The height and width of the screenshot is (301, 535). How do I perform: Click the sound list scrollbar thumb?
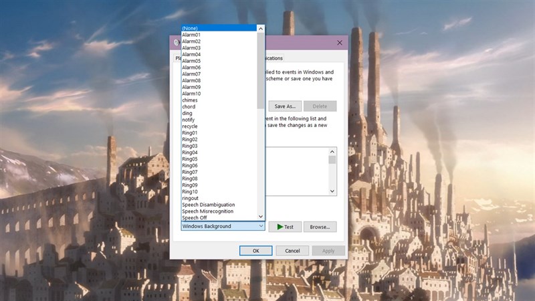261,71
